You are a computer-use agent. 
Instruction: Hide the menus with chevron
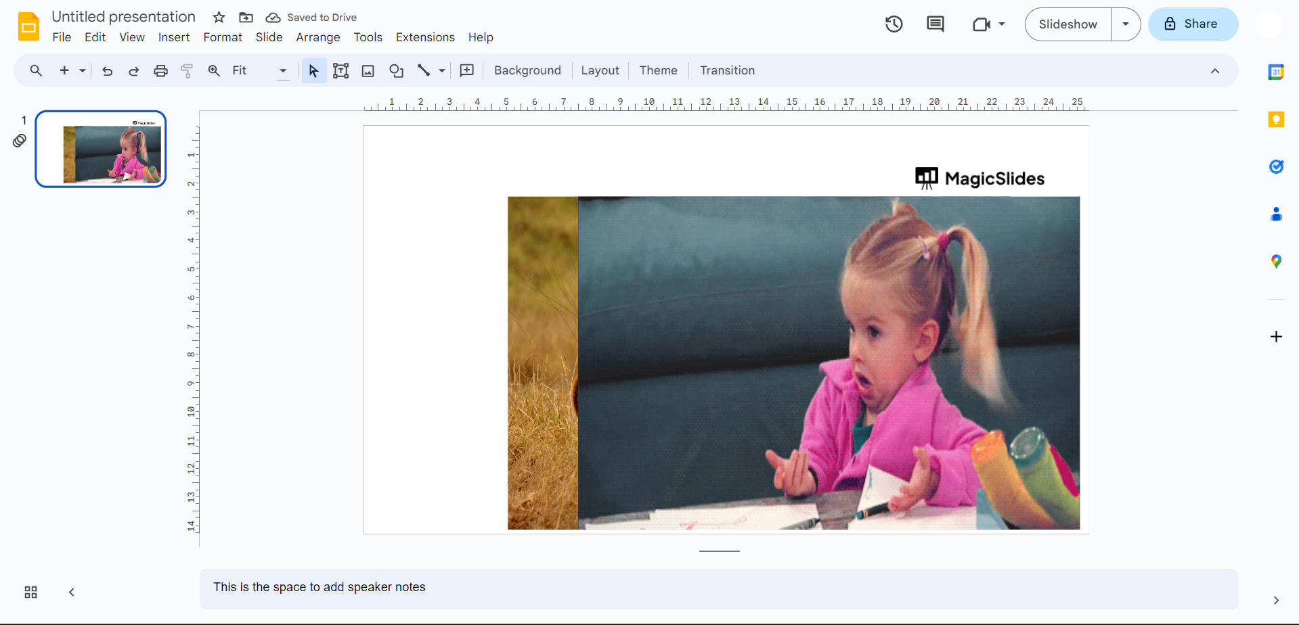pos(1215,71)
